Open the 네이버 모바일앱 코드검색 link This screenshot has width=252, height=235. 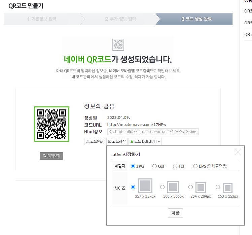click(x=129, y=71)
